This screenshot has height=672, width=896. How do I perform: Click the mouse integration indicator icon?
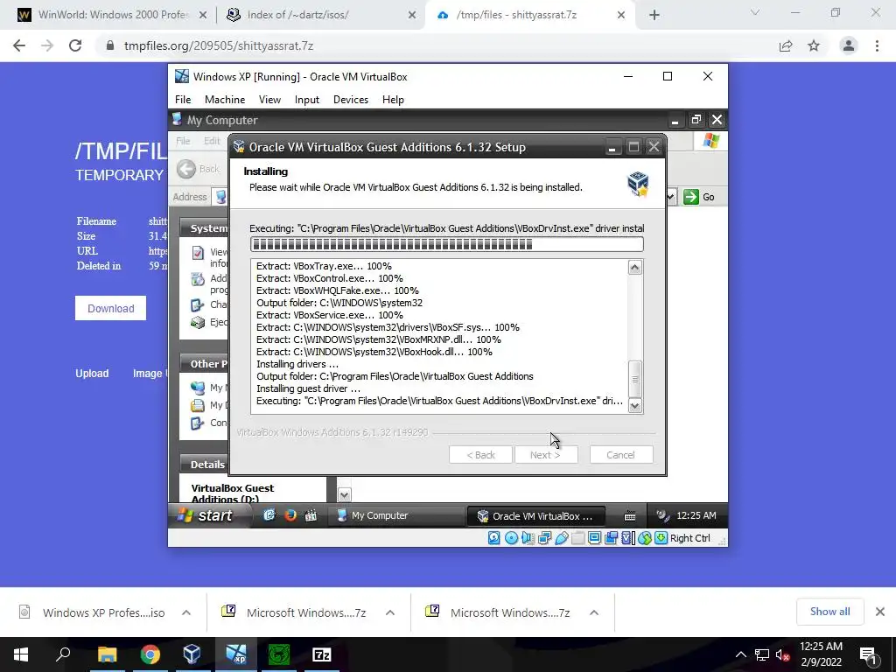click(645, 538)
